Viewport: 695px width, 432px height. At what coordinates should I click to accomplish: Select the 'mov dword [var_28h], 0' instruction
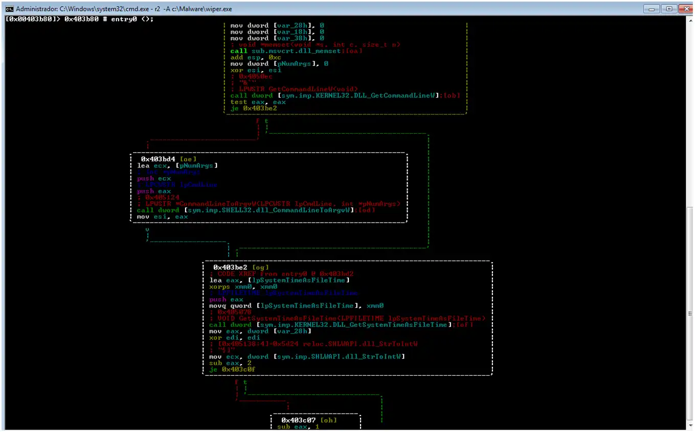coord(277,25)
